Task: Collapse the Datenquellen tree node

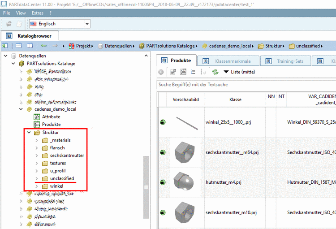Action: pos(6,56)
